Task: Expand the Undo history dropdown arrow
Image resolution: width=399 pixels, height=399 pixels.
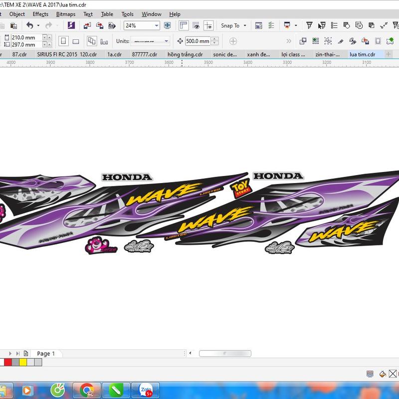Action: pyautogui.click(x=38, y=25)
